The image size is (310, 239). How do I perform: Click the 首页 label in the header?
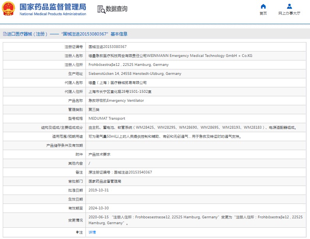tap(263, 13)
